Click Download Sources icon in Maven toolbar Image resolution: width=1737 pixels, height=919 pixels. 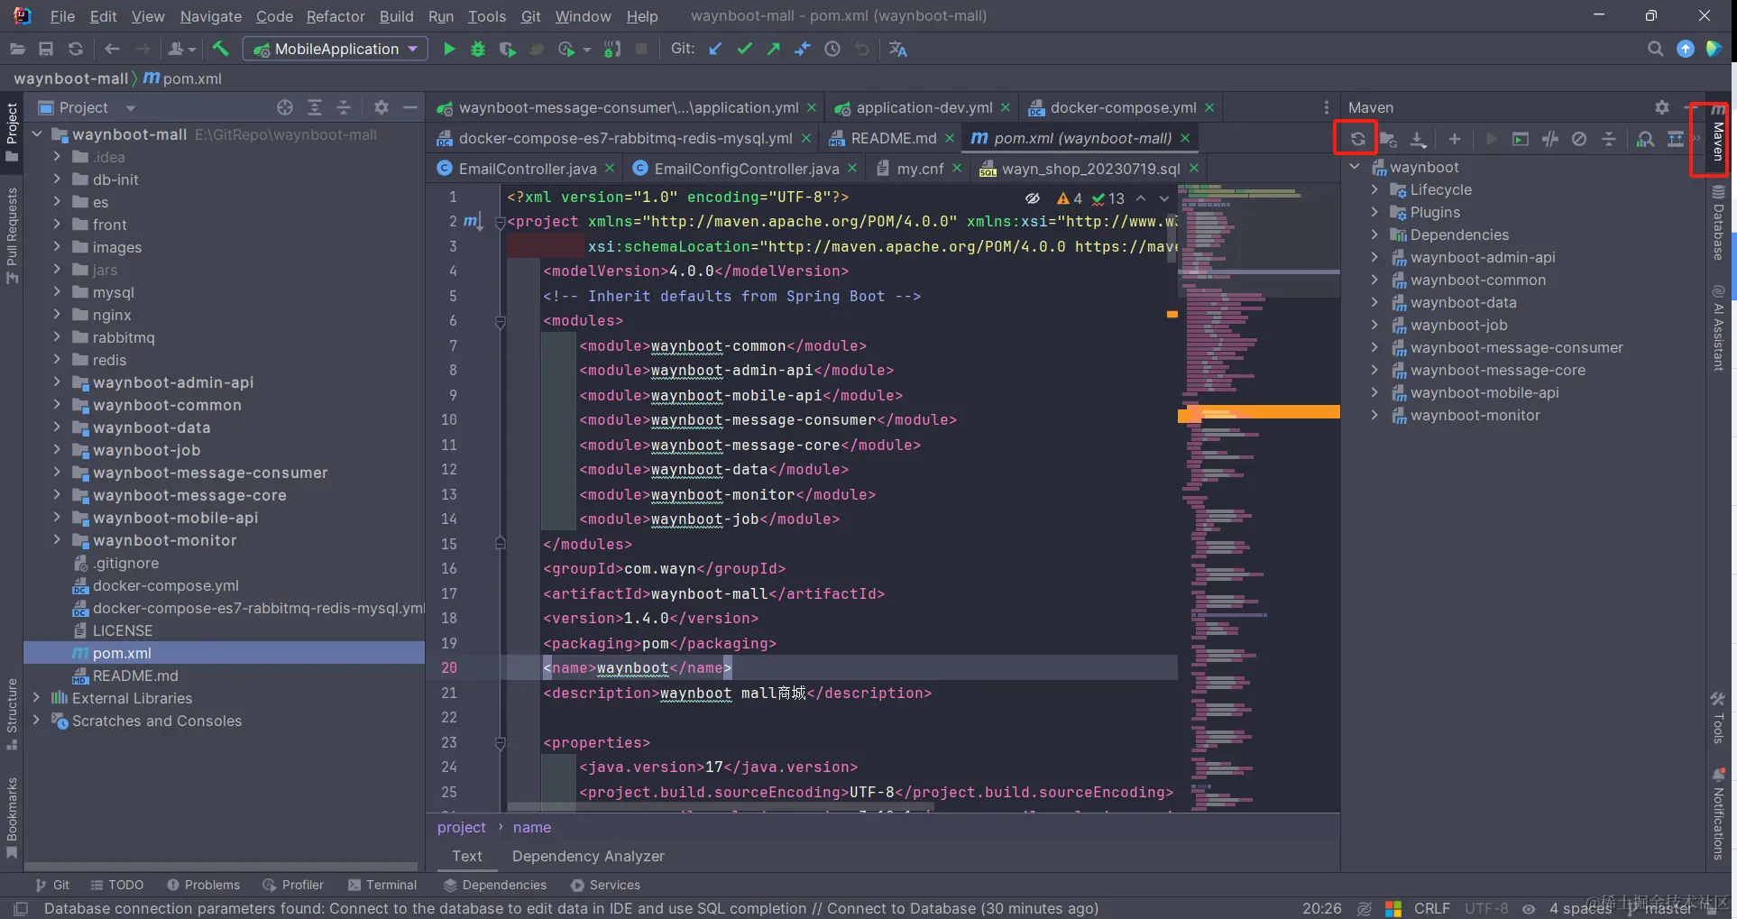[1418, 139]
